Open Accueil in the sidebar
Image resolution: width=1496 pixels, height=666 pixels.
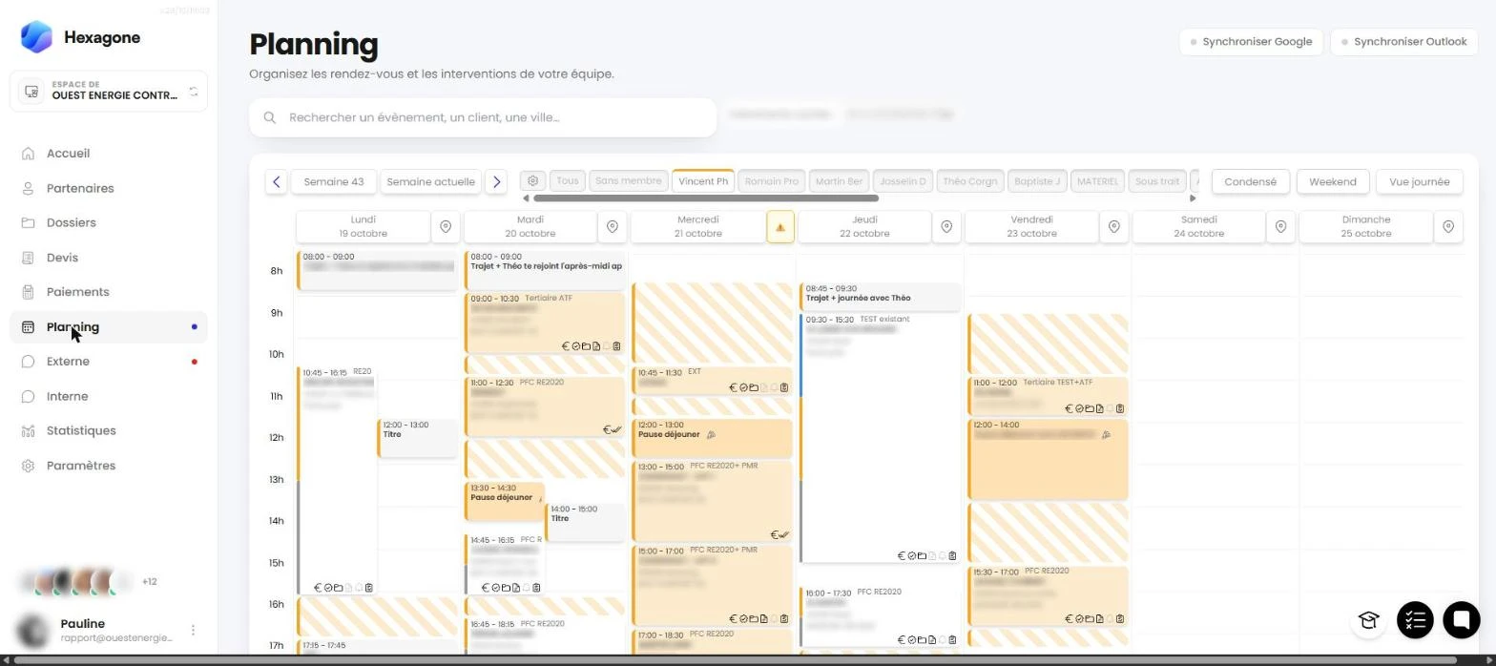[x=68, y=154]
